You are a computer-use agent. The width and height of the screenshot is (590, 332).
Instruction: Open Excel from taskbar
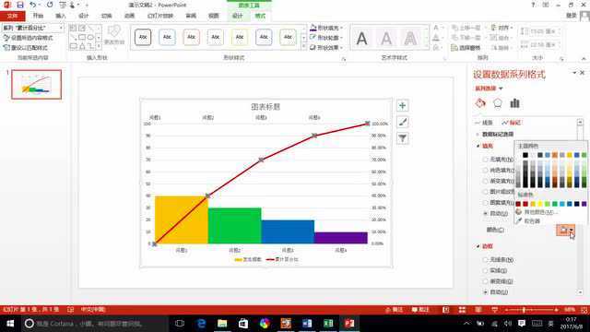(328, 324)
